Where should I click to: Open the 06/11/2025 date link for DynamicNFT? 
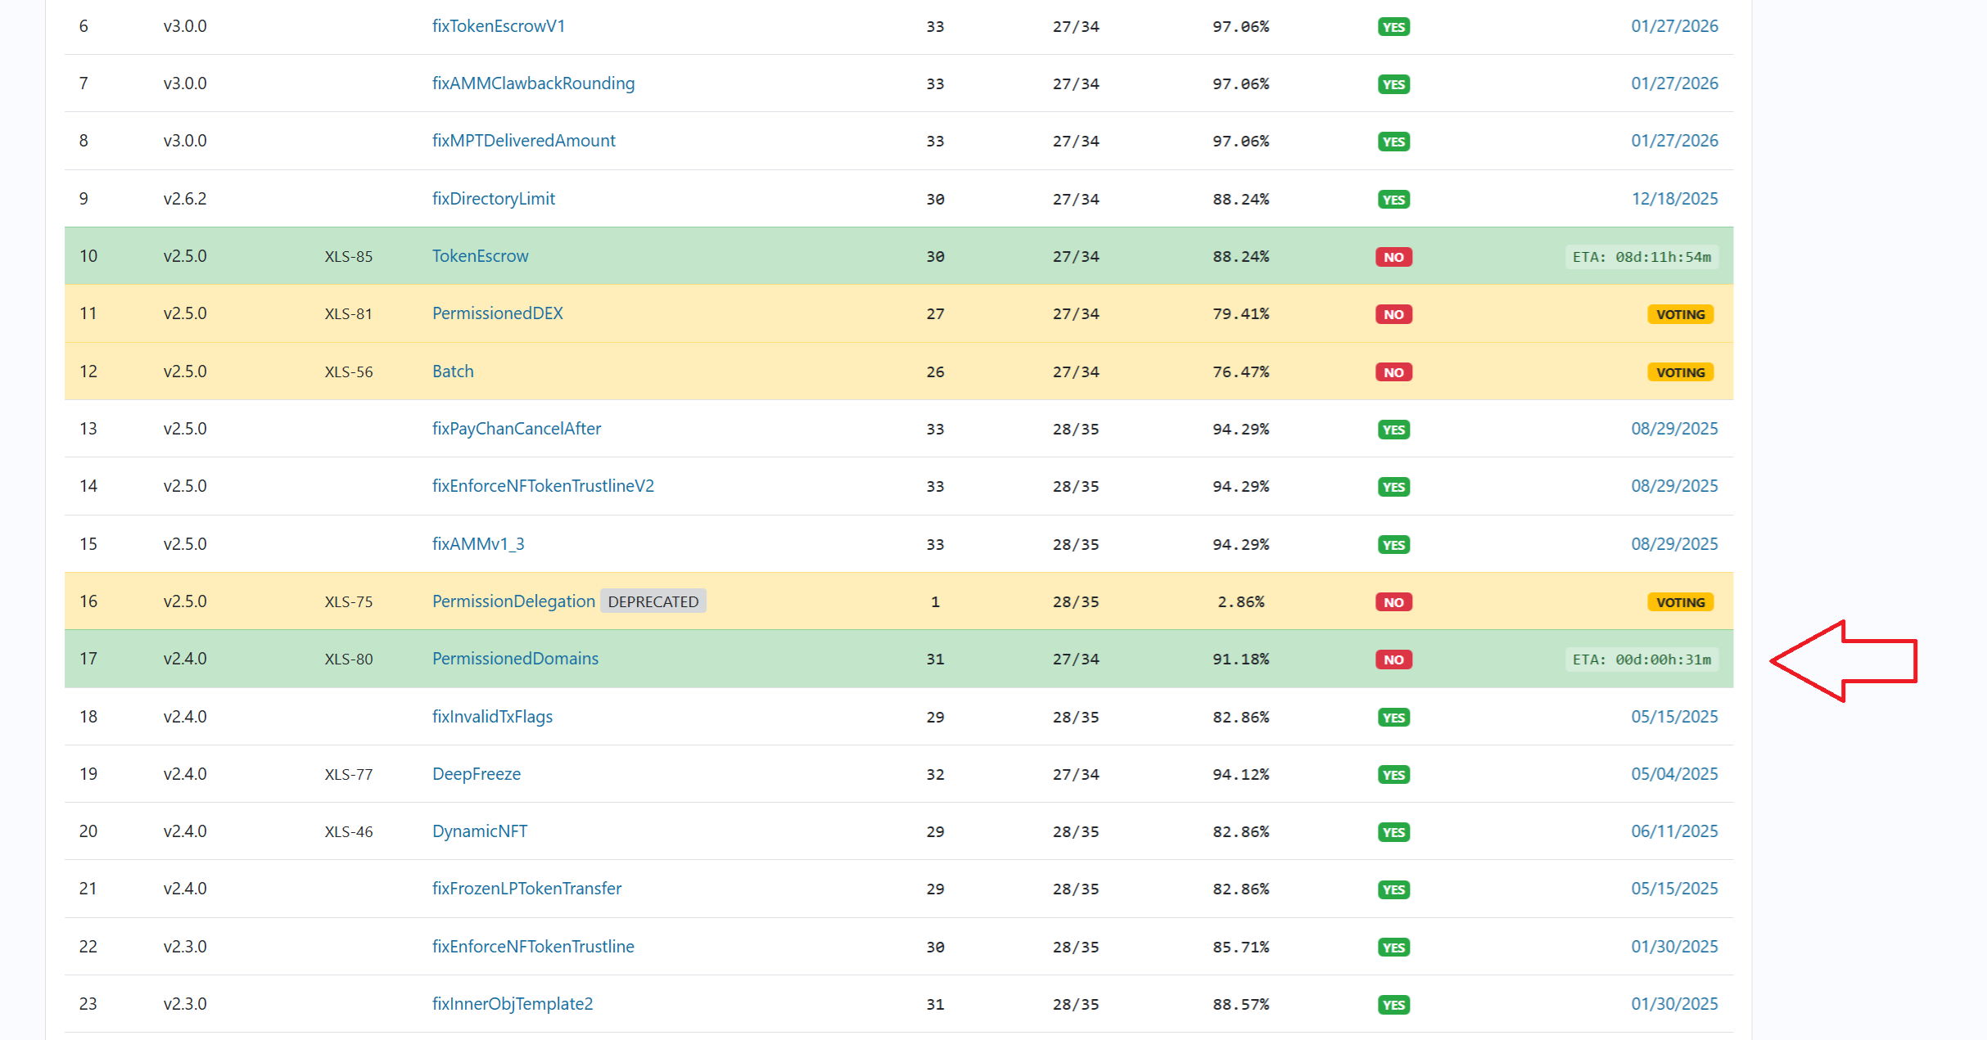tap(1674, 831)
